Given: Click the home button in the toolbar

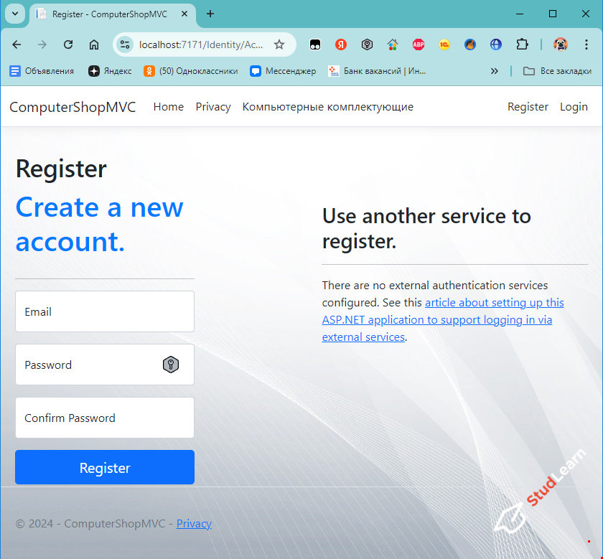Looking at the screenshot, I should pos(94,44).
